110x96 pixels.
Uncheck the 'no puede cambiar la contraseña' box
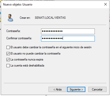(x=8, y=53)
